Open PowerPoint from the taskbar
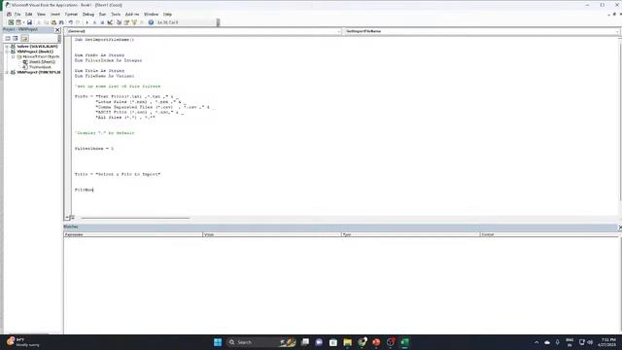This screenshot has width=622, height=350. tap(376, 342)
